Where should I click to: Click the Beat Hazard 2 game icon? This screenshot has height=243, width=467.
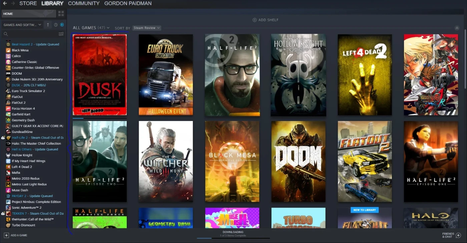[x=8, y=44]
